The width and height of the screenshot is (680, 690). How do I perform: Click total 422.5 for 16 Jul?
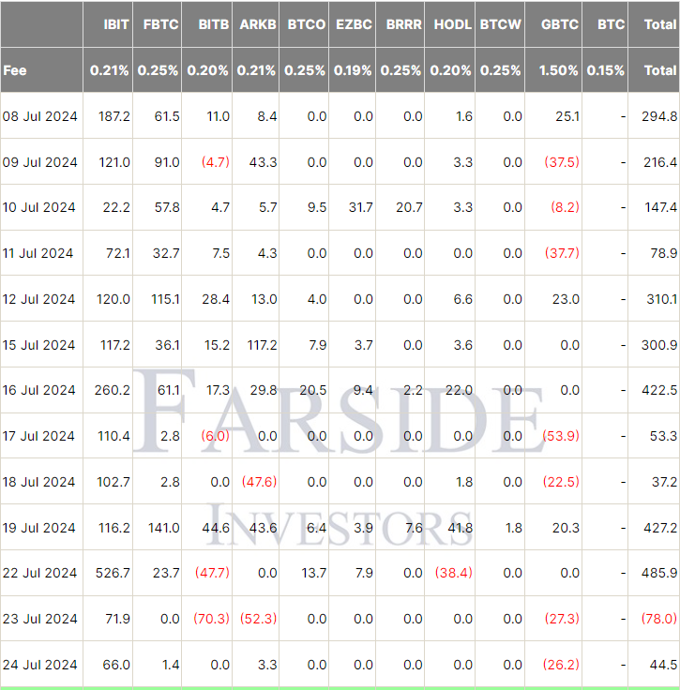coord(659,390)
